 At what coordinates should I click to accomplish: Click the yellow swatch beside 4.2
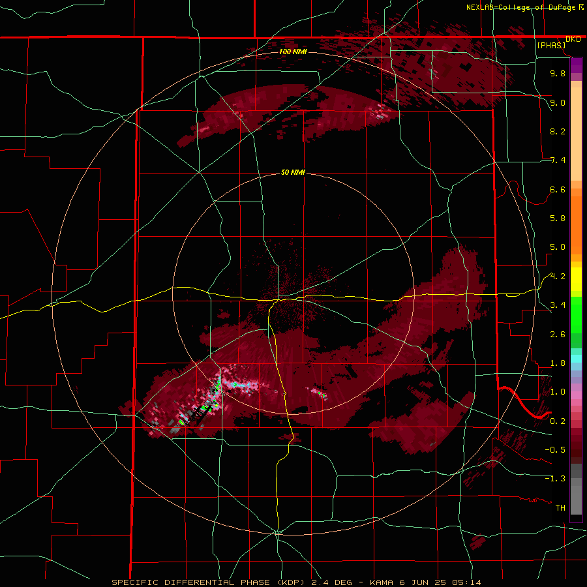[x=576, y=279]
